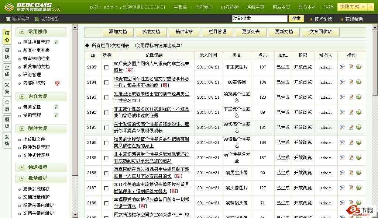Image resolution: width=378 pixels, height=218 pixels.
Task: Click the edit pencil icon for article 2194
Action: [351, 82]
